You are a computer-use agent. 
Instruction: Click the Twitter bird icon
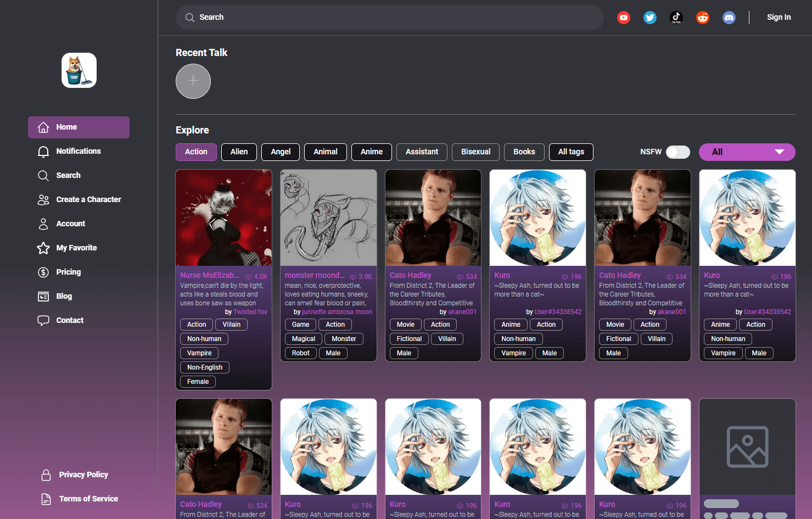(649, 18)
